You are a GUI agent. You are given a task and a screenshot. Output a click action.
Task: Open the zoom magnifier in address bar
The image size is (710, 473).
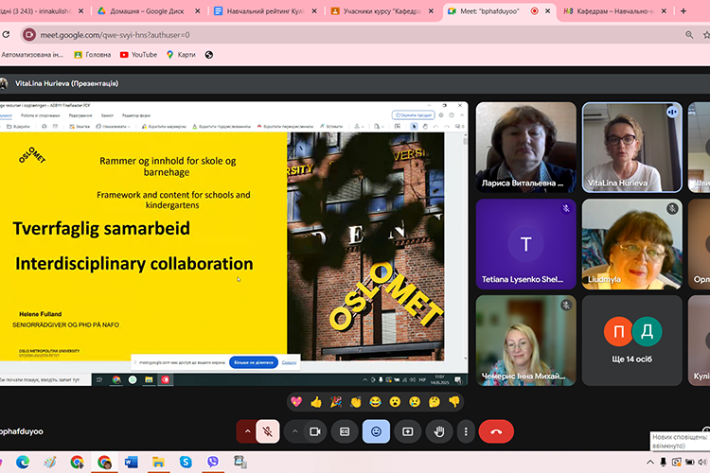coord(689,35)
